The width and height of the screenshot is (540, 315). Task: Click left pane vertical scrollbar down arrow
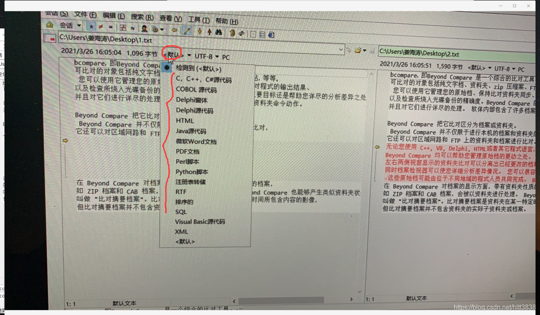click(x=359, y=292)
